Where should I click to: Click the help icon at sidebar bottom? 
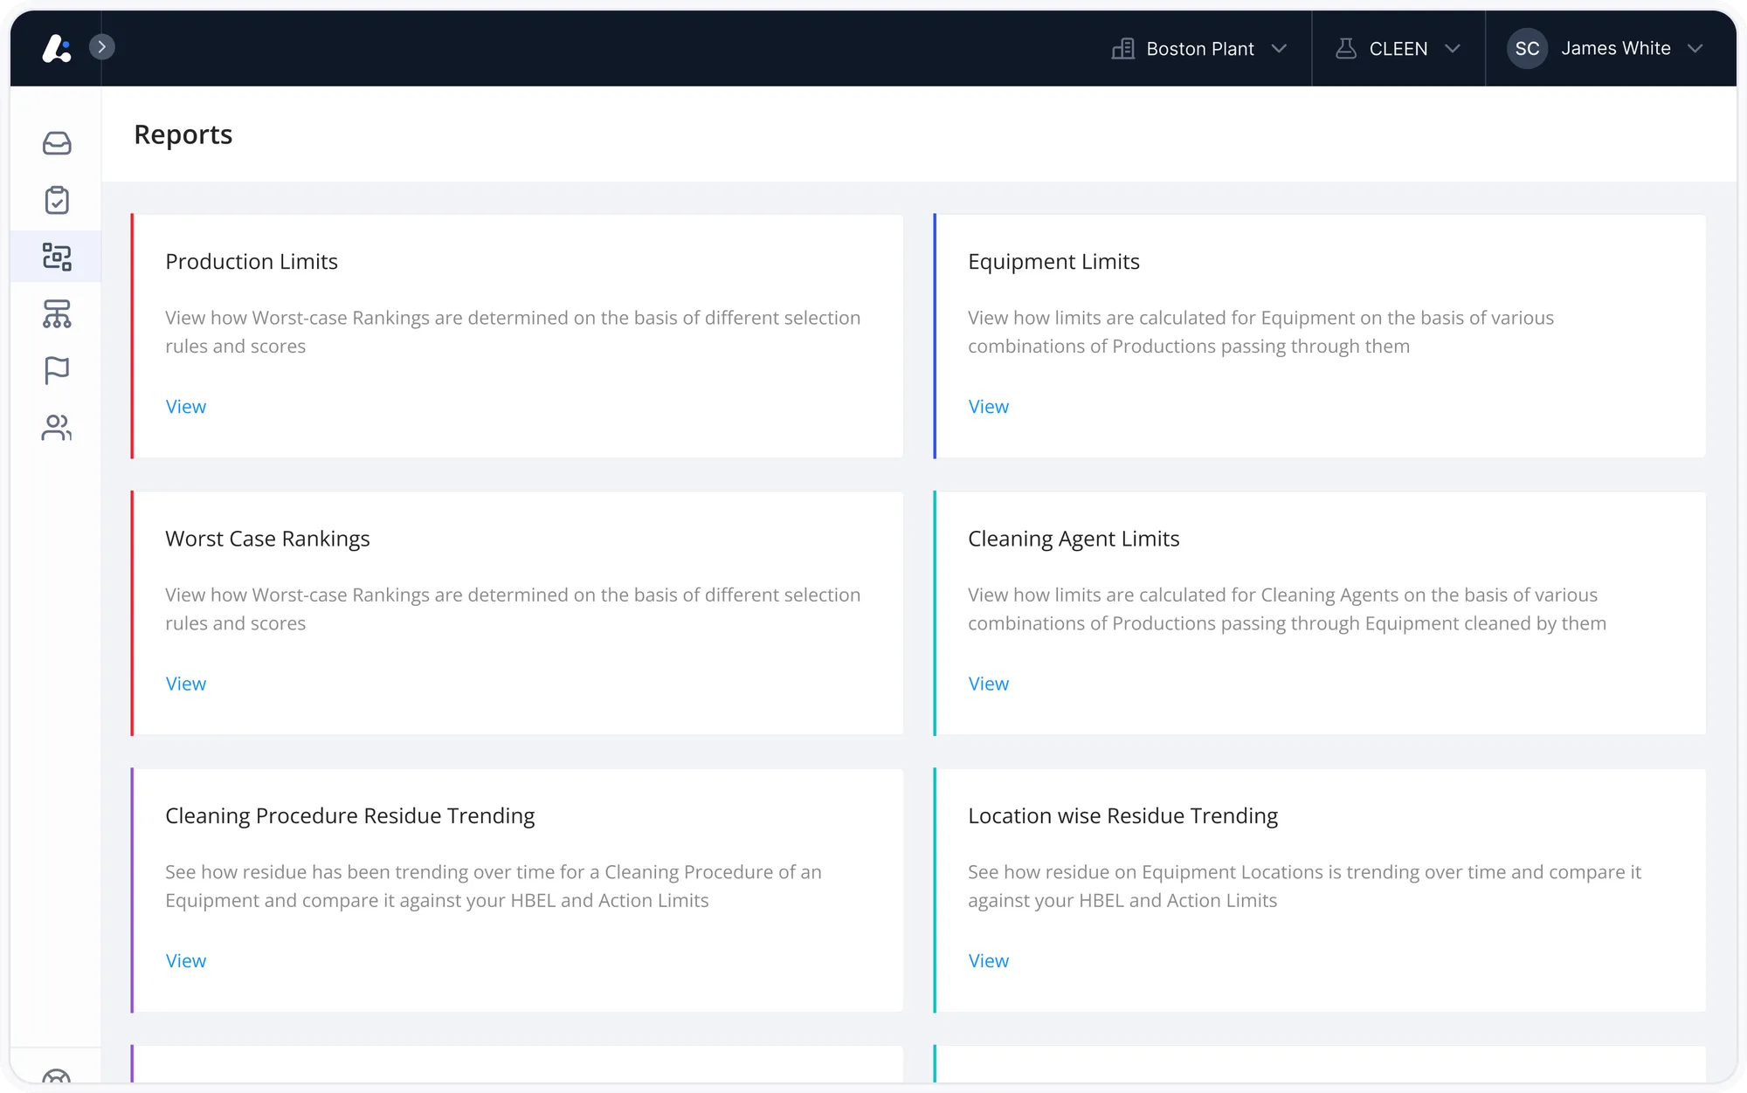[x=57, y=1077]
